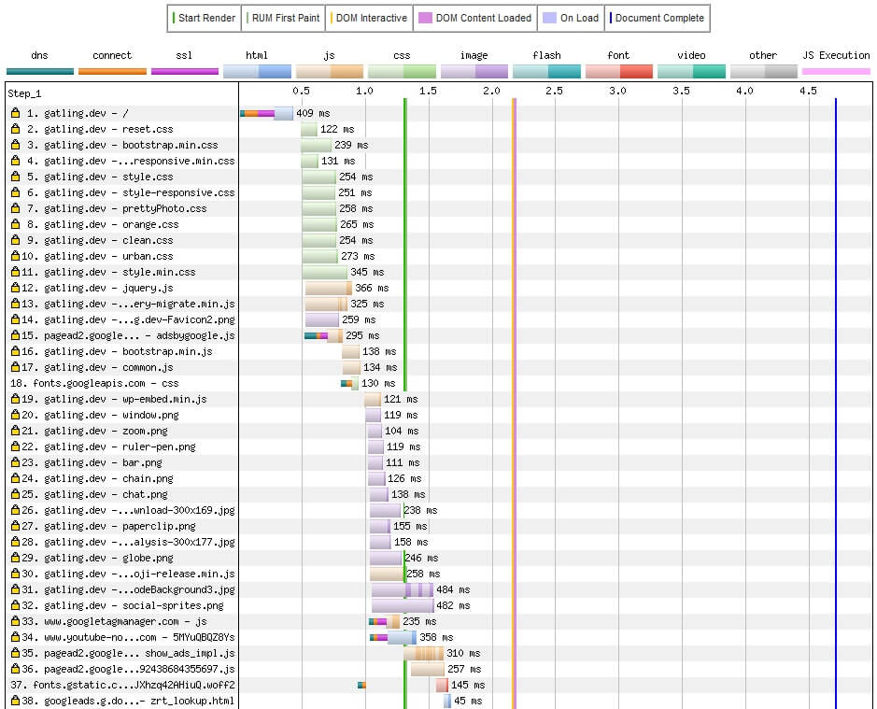877x709 pixels.
Task: Open the bootstrap.min.css request row label
Action: (131, 145)
